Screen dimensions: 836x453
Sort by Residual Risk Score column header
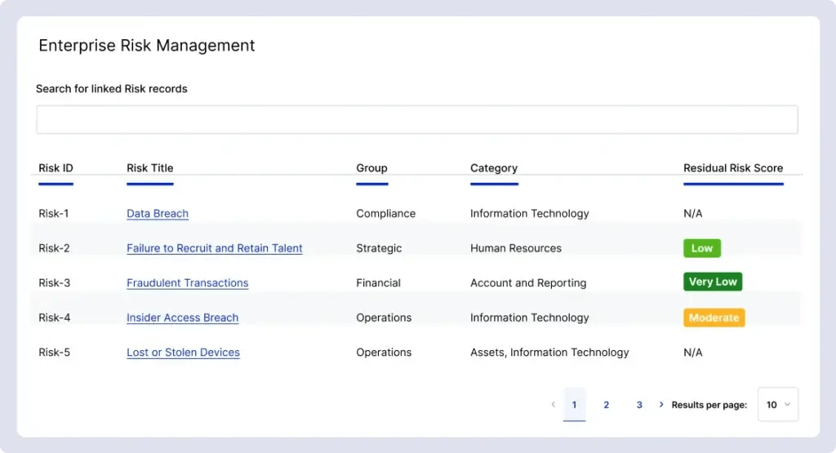tap(732, 168)
